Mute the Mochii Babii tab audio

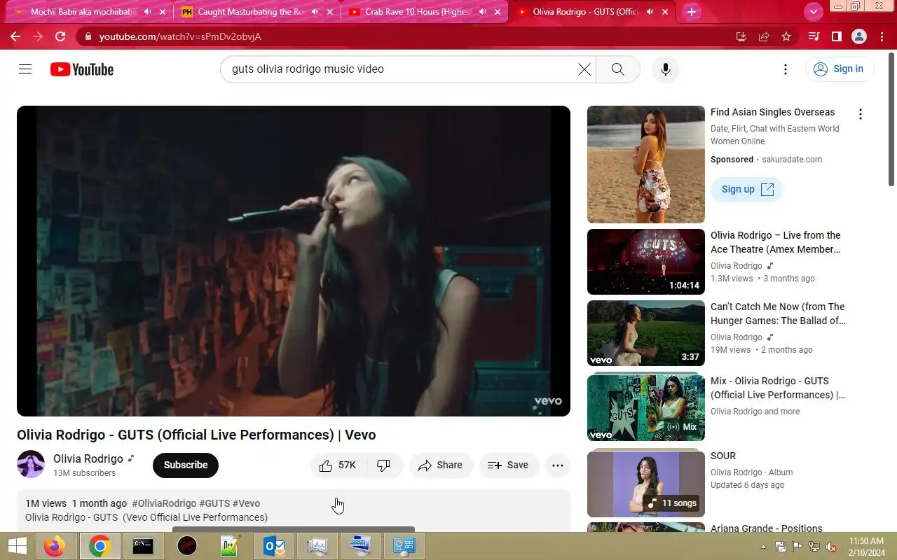tap(147, 12)
